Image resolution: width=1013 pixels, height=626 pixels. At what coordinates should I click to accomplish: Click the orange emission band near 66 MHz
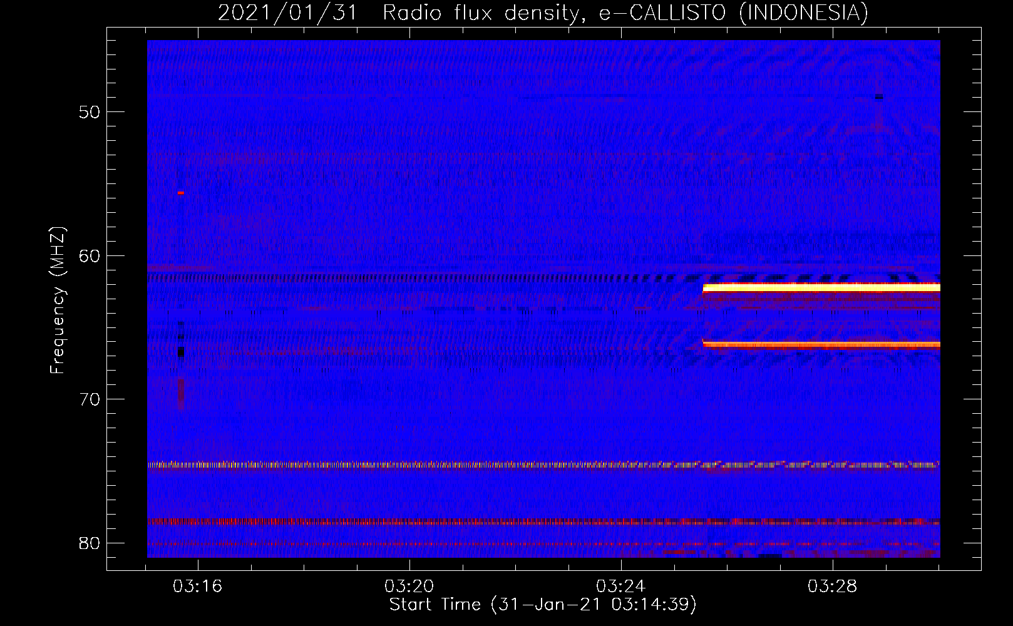(x=821, y=344)
